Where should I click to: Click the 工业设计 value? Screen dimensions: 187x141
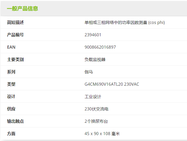pos(93,96)
